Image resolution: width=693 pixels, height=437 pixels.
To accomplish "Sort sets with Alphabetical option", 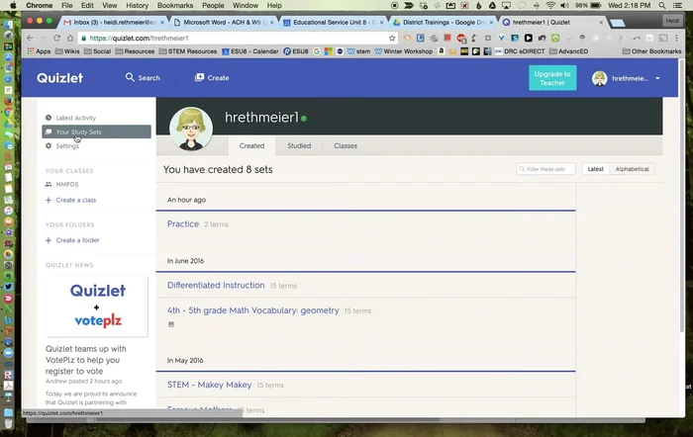I will [632, 169].
